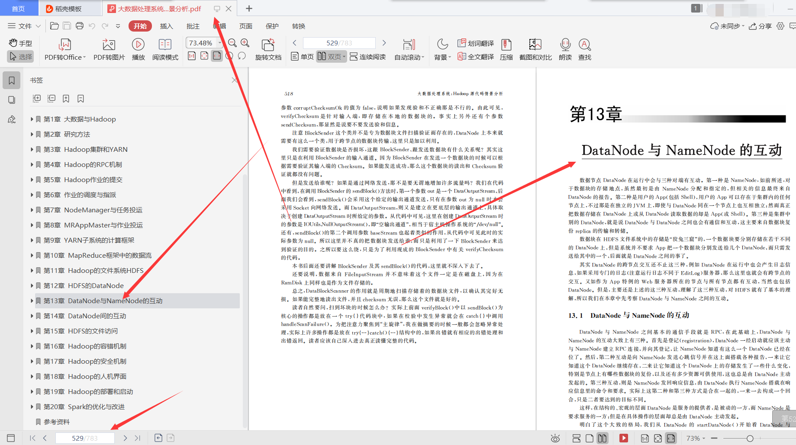Click the 分享 share button
This screenshot has width=796, height=445.
tap(761, 26)
